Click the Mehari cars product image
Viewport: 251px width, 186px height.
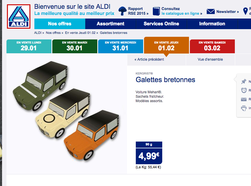pos(66,111)
